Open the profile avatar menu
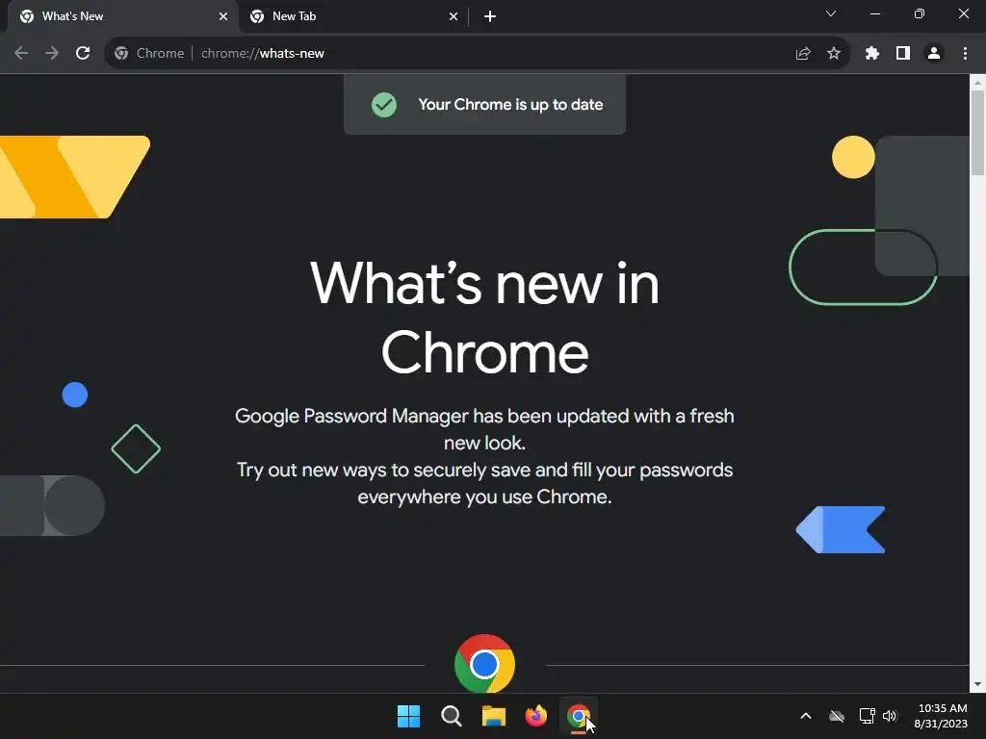Viewport: 986px width, 739px height. point(934,54)
